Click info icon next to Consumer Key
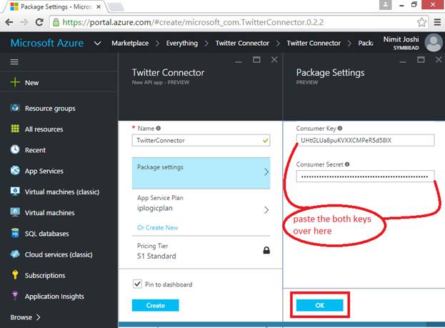 click(x=340, y=129)
